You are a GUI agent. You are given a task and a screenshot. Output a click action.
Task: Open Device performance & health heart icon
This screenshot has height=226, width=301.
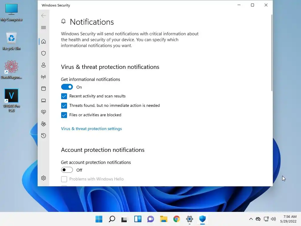pyautogui.click(x=44, y=112)
